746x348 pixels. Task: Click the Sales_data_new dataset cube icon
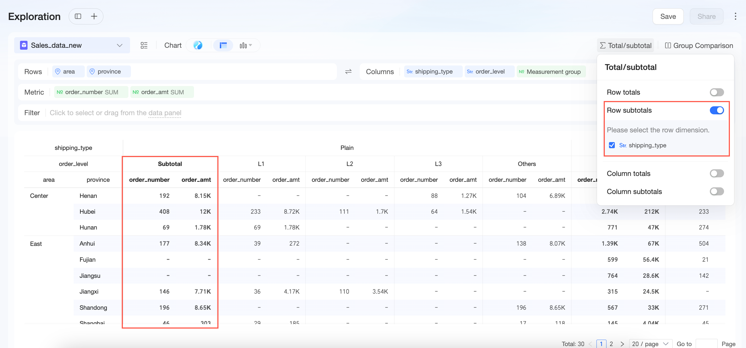coord(24,46)
